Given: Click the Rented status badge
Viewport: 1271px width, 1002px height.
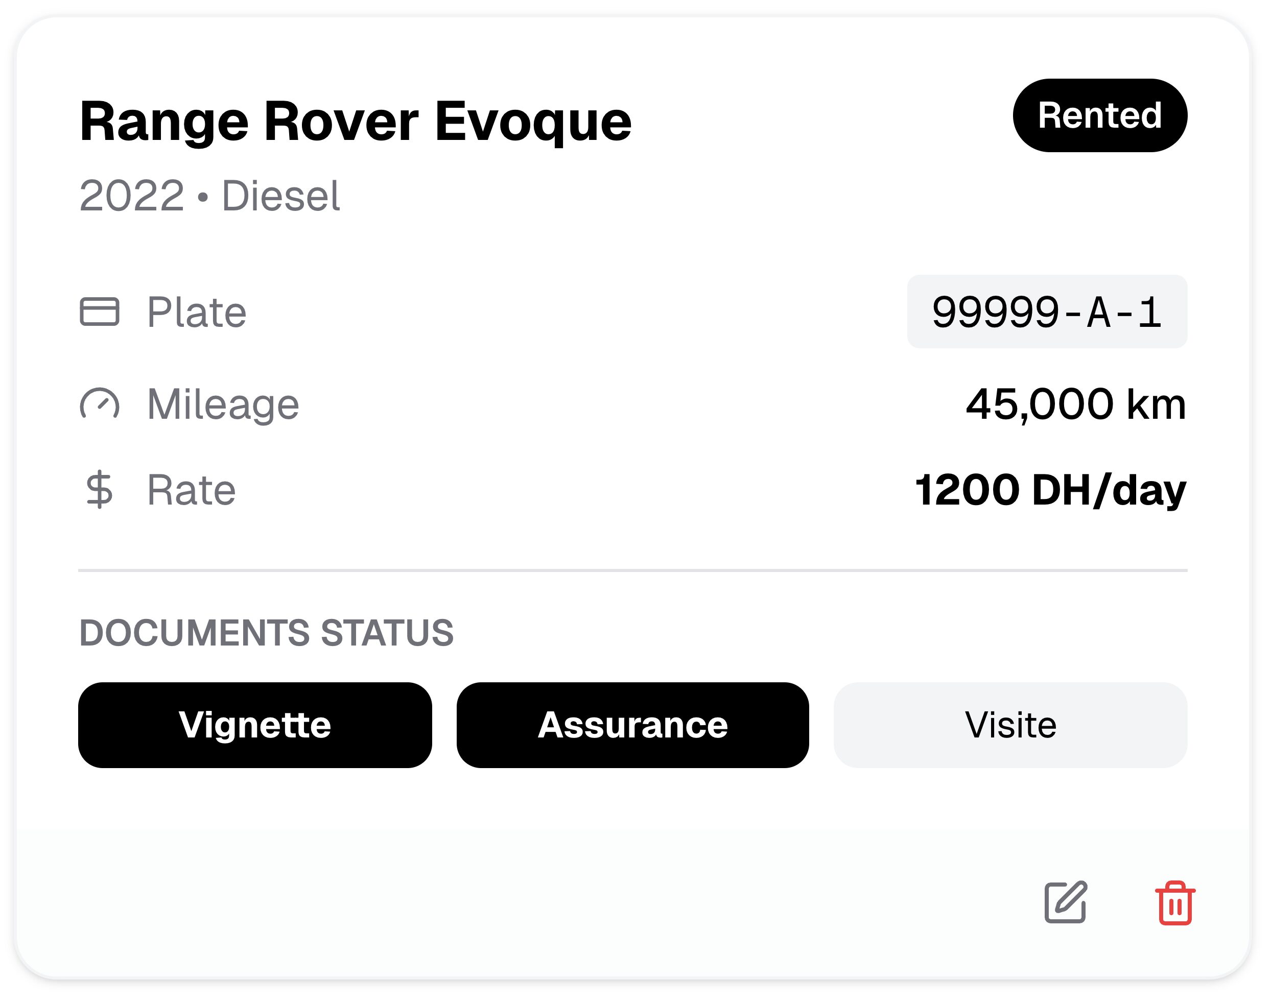Looking at the screenshot, I should 1099,115.
